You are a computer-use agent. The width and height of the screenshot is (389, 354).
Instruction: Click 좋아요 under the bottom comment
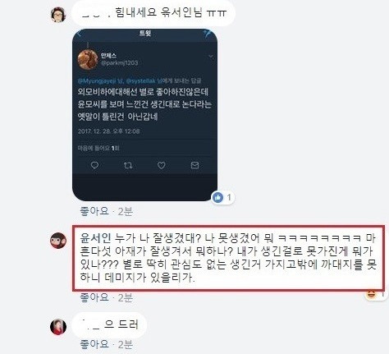point(94,344)
